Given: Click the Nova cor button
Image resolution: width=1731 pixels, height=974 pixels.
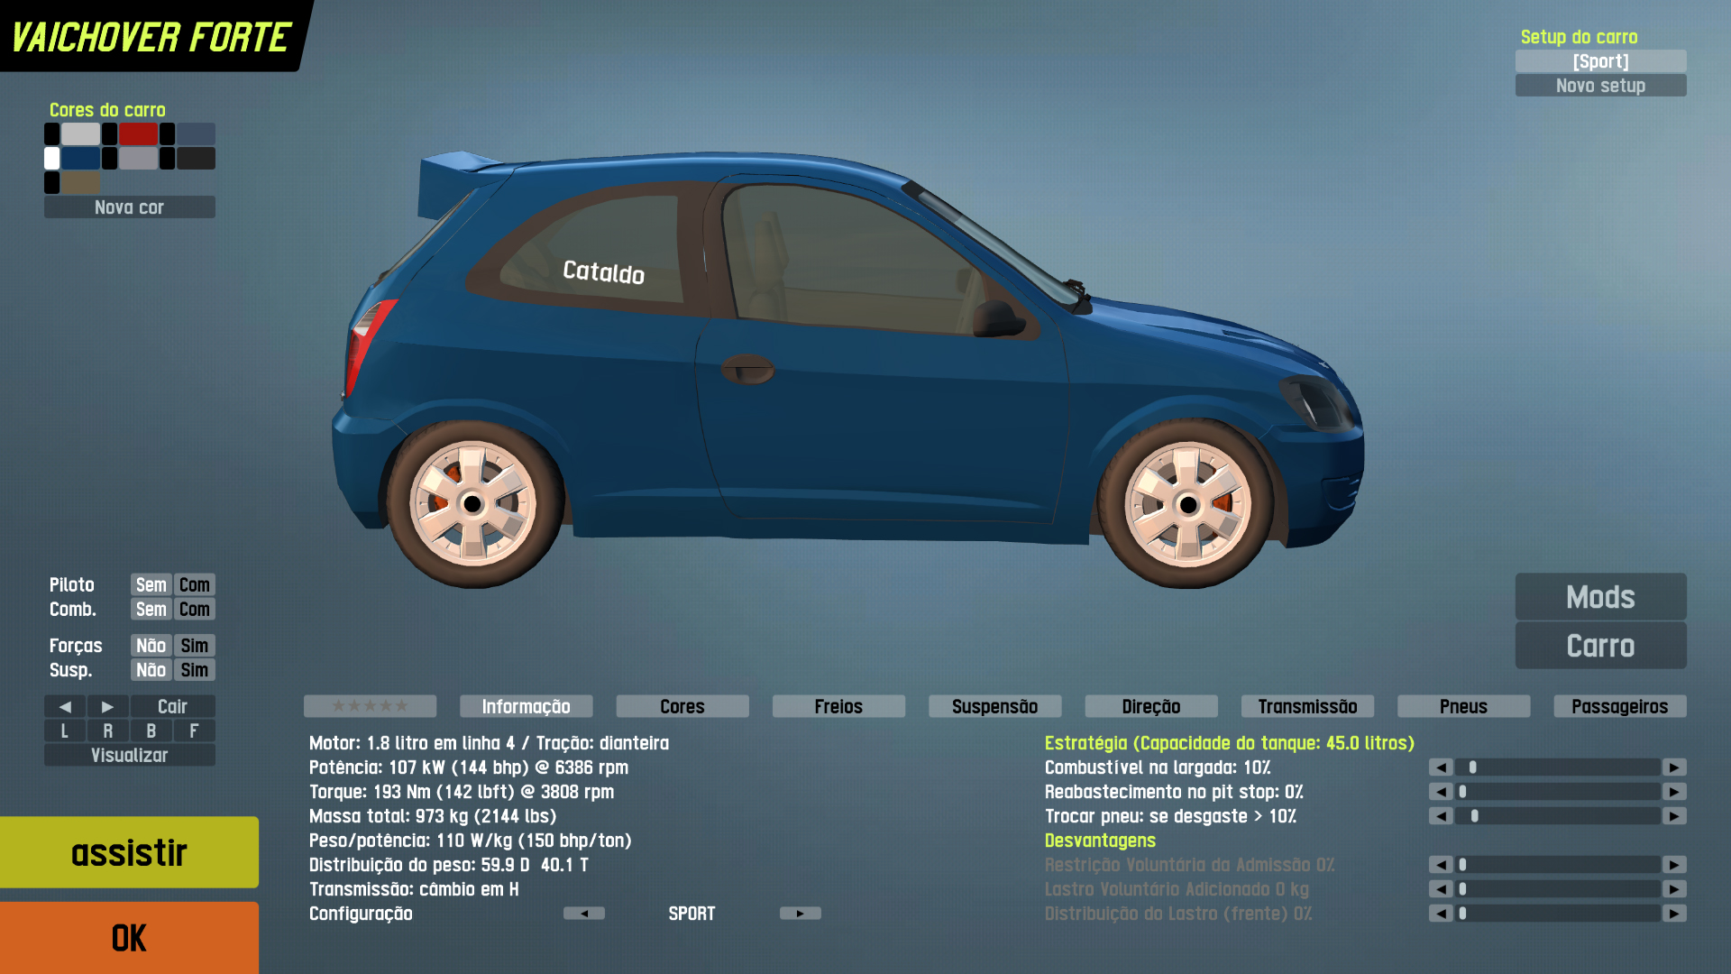Looking at the screenshot, I should [x=129, y=207].
